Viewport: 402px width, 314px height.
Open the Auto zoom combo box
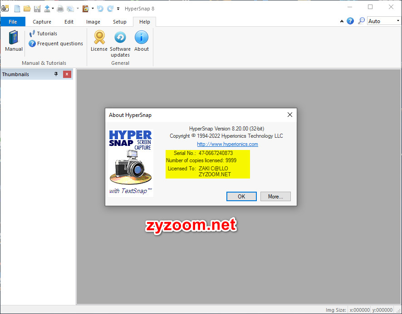point(384,21)
